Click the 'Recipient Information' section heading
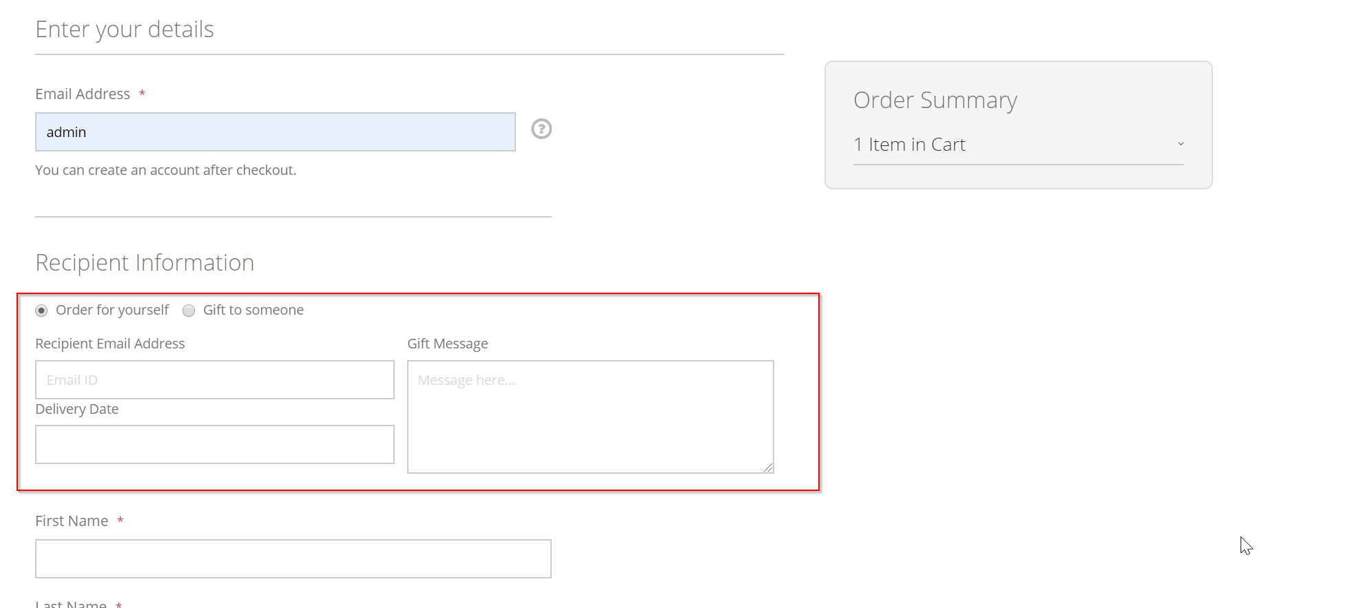The width and height of the screenshot is (1348, 608). tap(145, 263)
